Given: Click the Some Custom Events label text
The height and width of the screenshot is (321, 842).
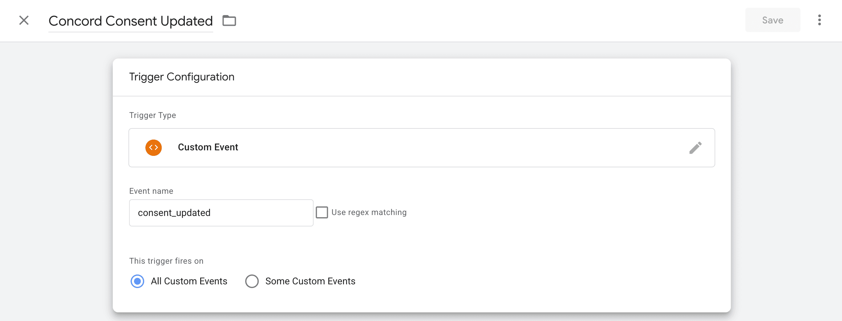Looking at the screenshot, I should [x=310, y=281].
